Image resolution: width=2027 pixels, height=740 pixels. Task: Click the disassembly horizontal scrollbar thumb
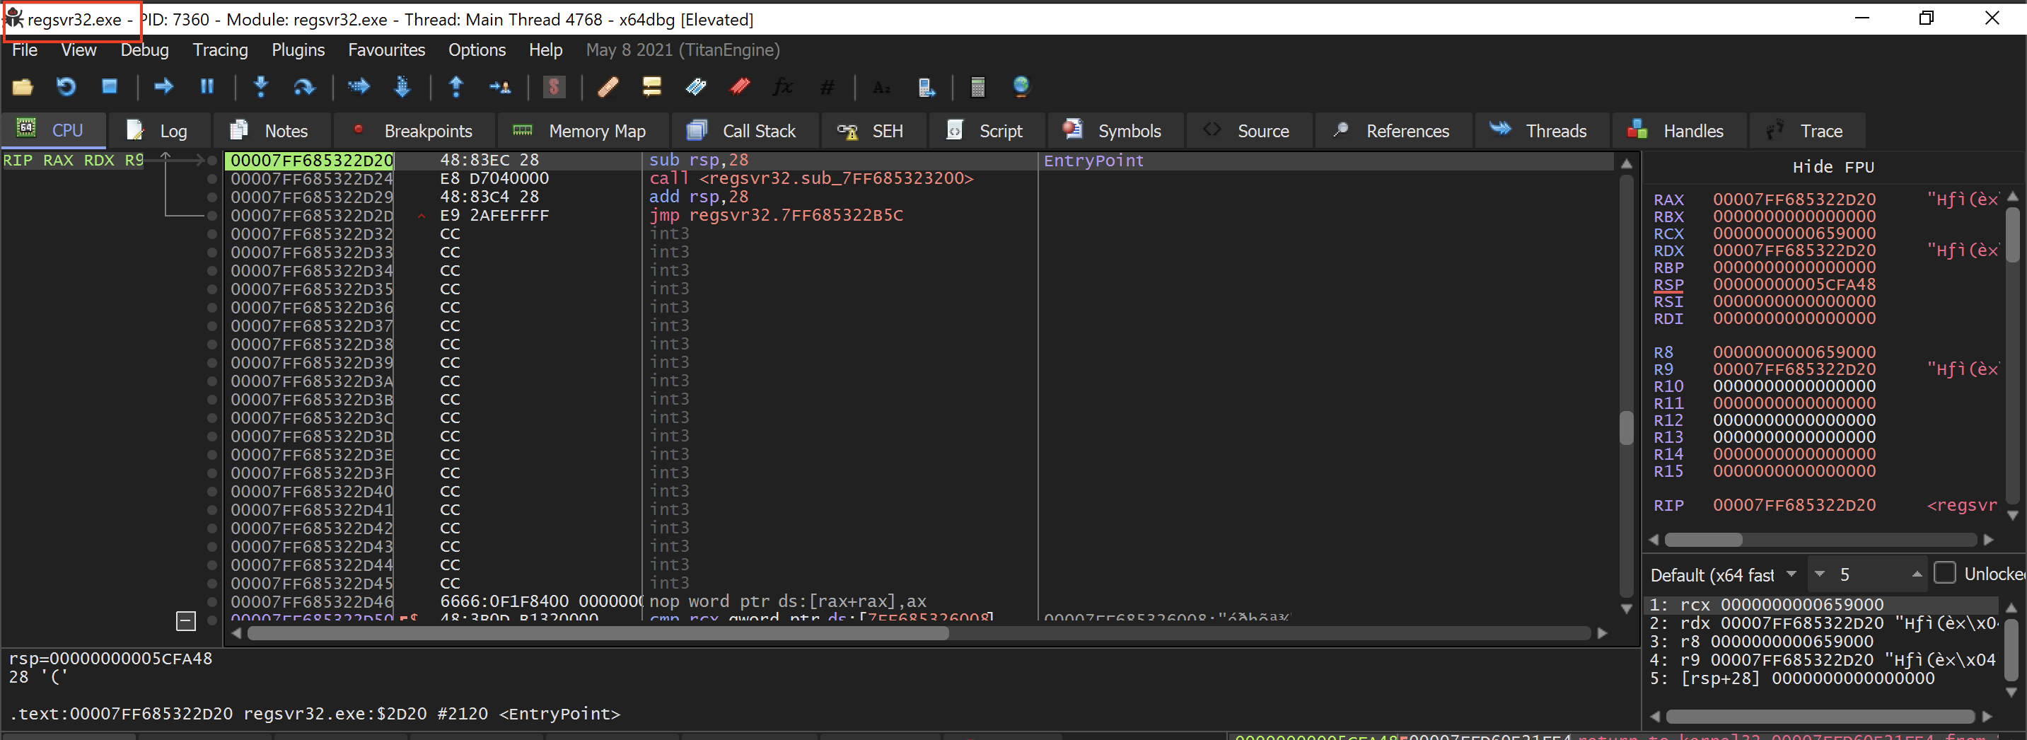[598, 634]
